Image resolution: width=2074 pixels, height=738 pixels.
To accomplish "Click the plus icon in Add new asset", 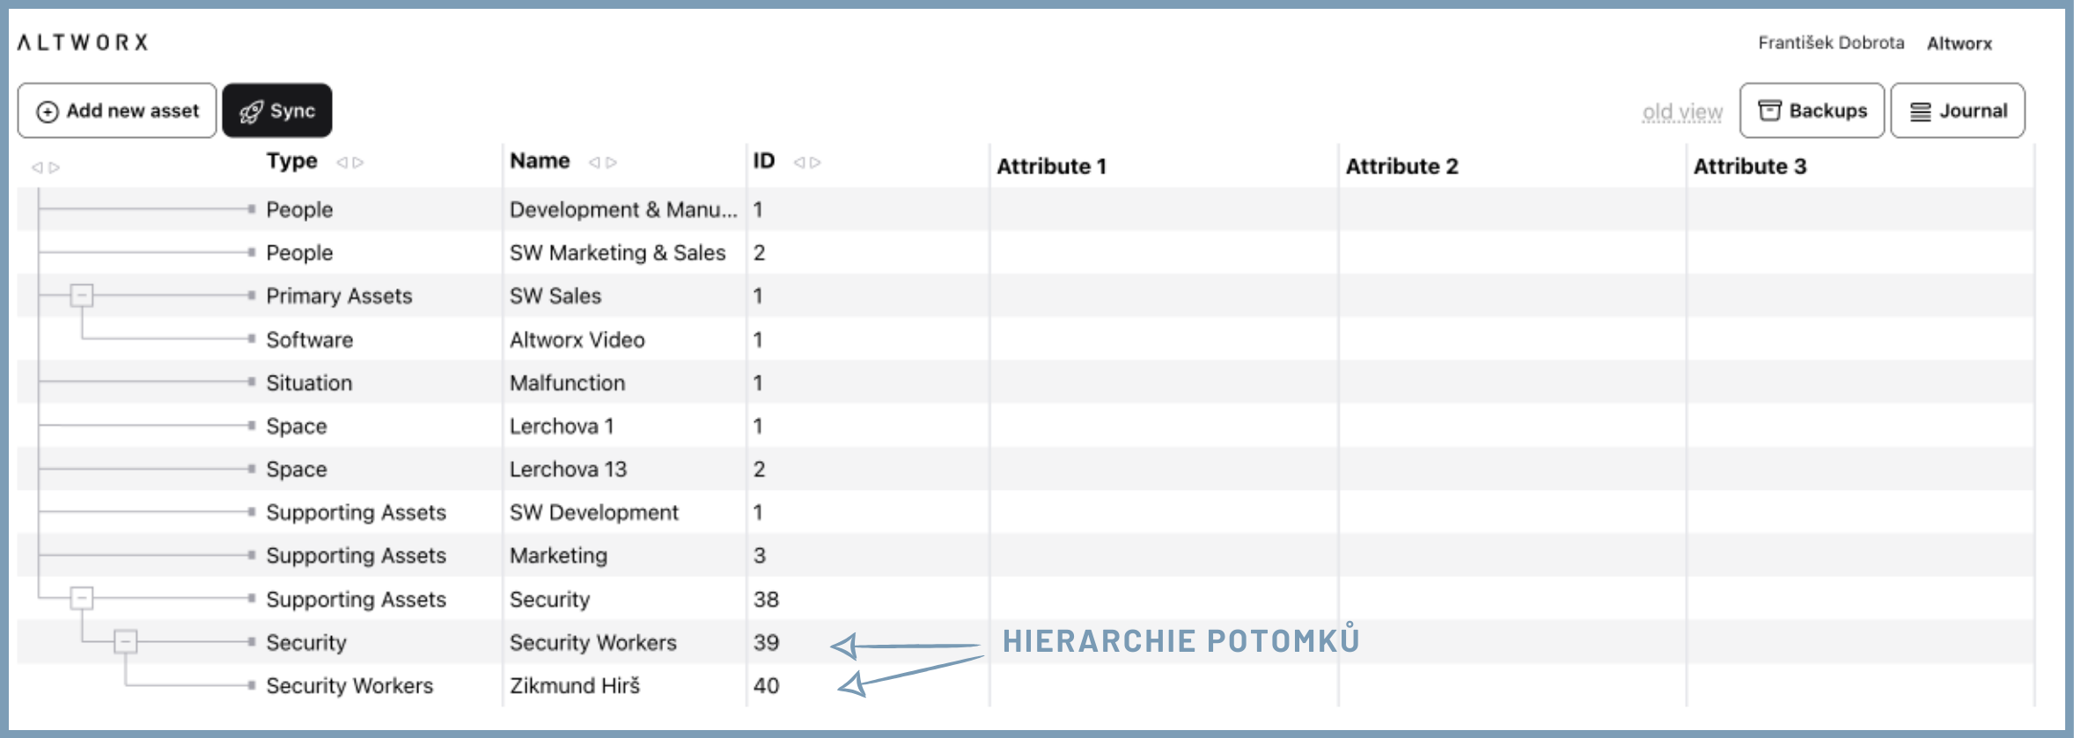I will [48, 112].
